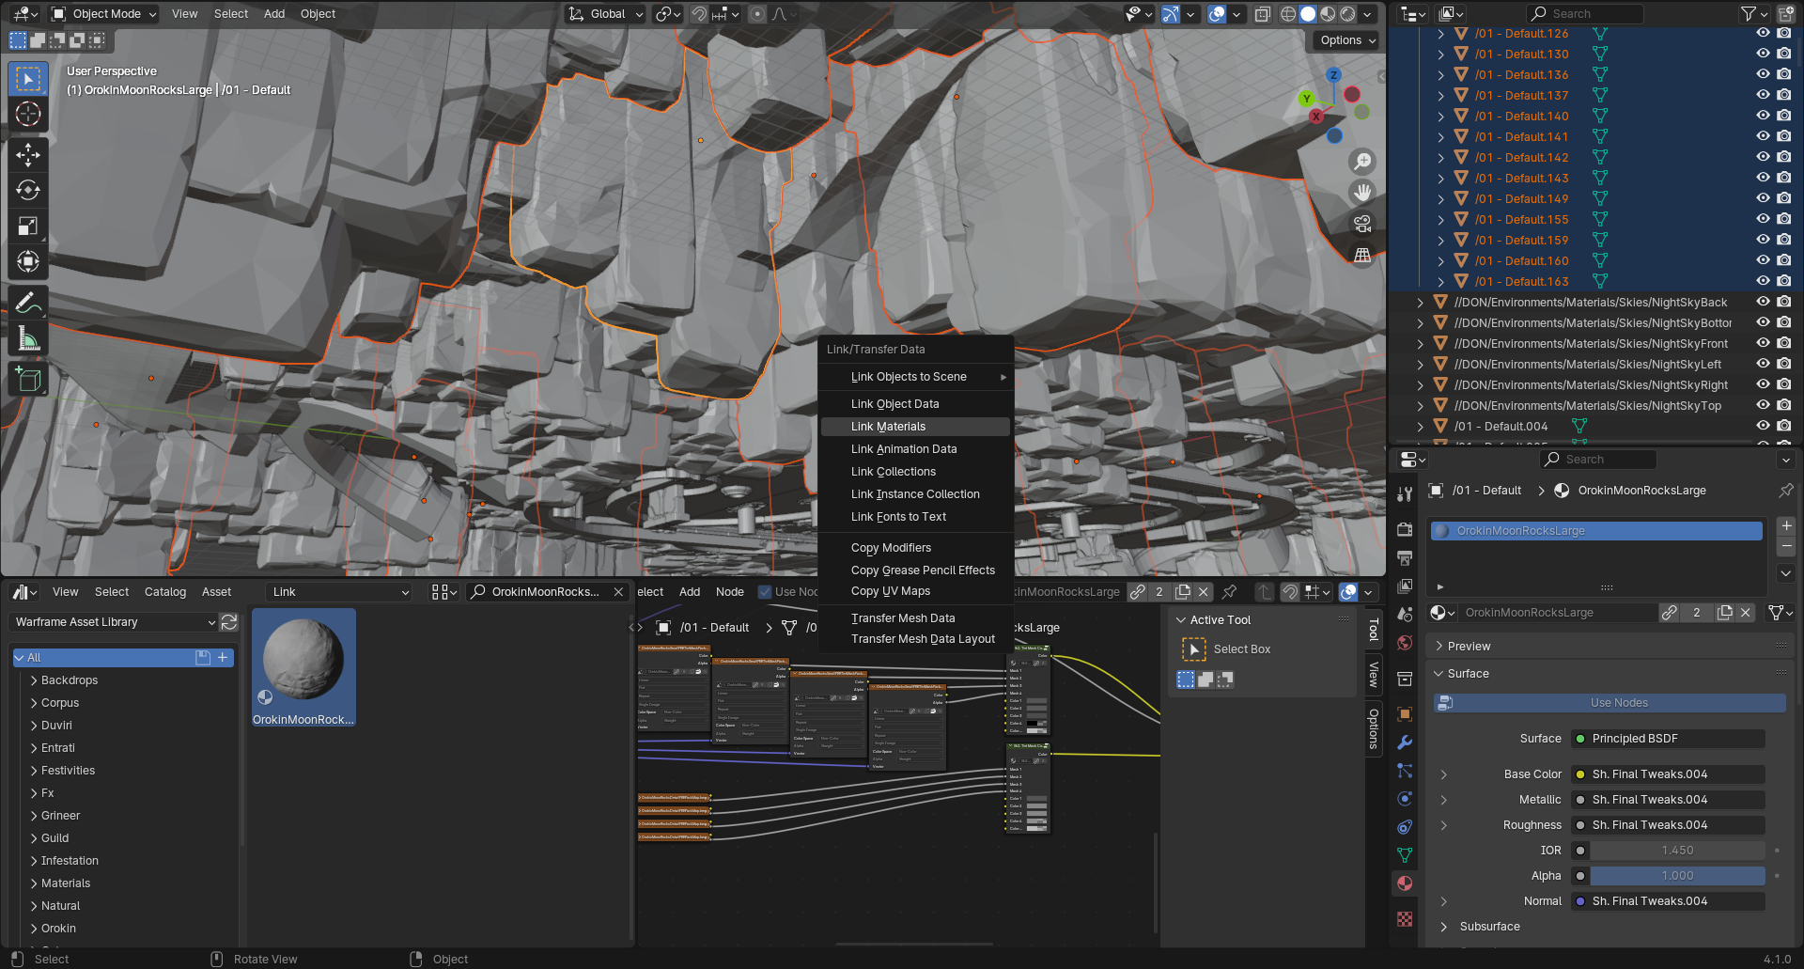Open the Link import method dropdown
Image resolution: width=1804 pixels, height=969 pixels.
tap(340, 592)
